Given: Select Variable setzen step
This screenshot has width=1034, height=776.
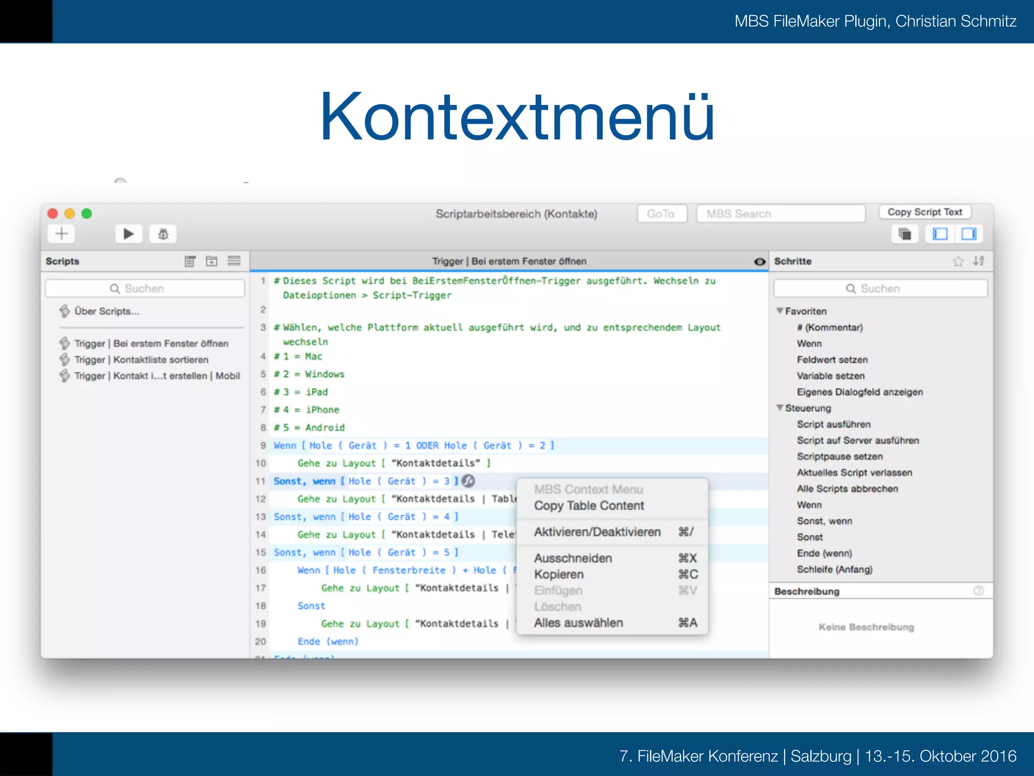Looking at the screenshot, I should pos(831,376).
